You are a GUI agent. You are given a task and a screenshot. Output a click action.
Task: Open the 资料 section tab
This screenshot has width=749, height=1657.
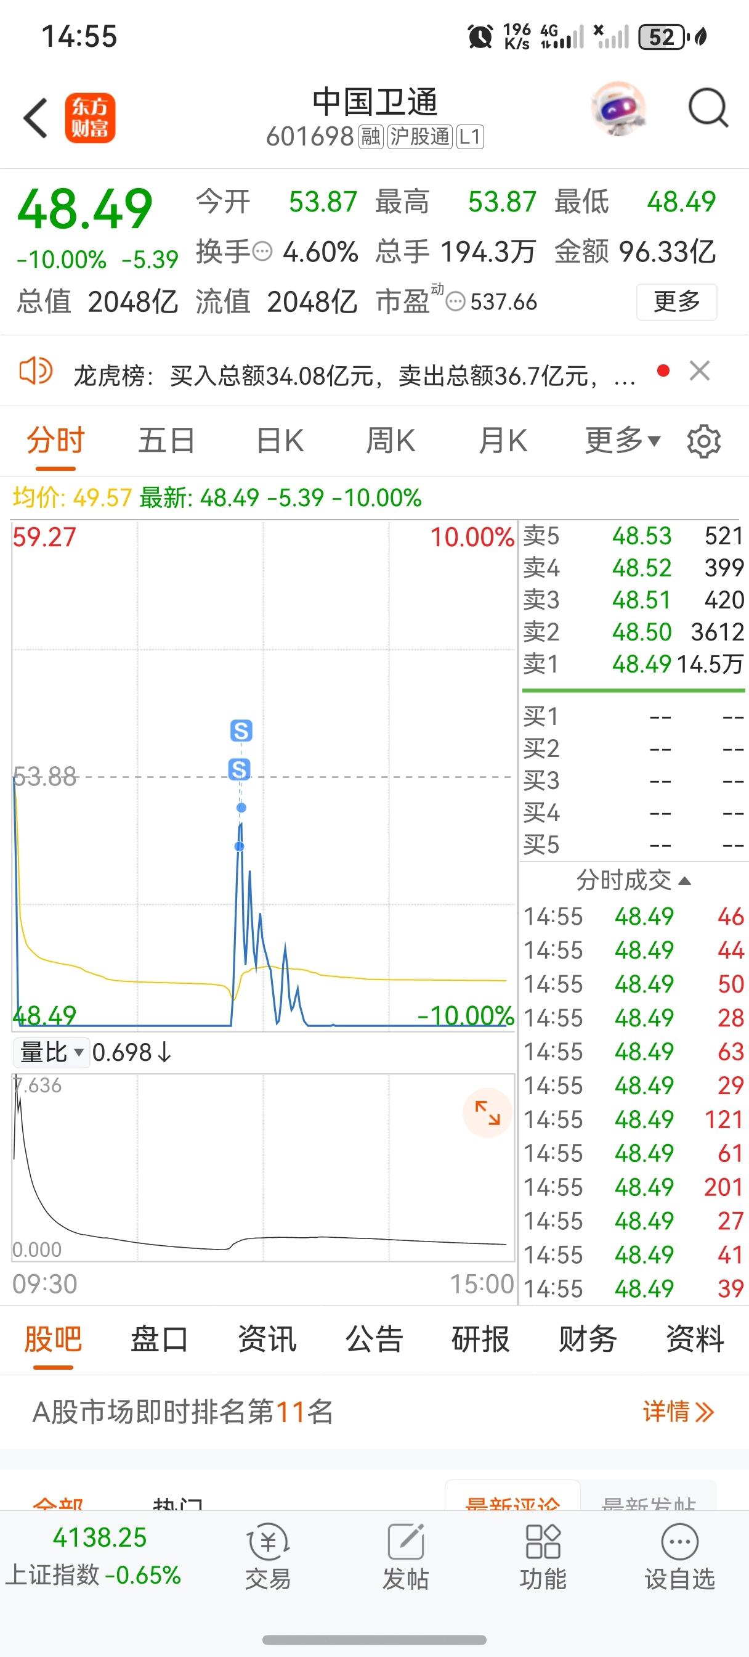point(695,1340)
